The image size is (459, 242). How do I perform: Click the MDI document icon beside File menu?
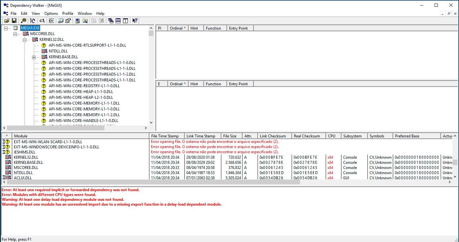[6, 13]
